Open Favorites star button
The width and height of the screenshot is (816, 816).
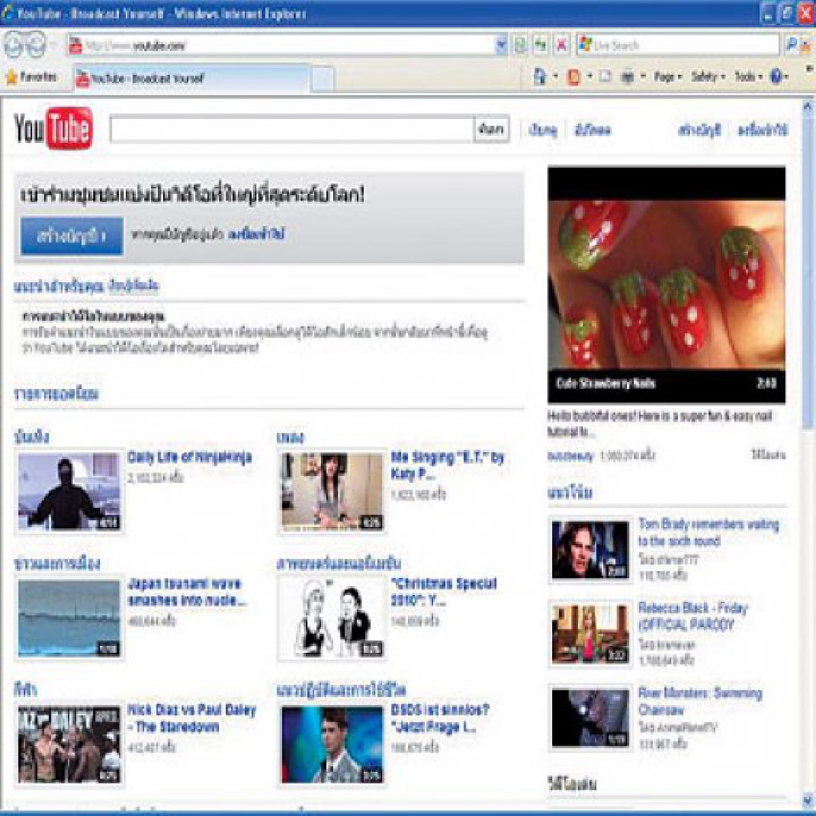tap(31, 78)
